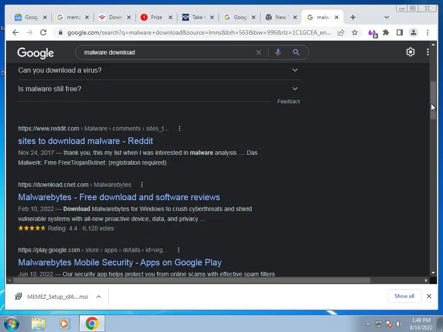Click the scroll right arrow of the horizontal scrollbar
Viewport: 443px width, 332px height.
[x=426, y=280]
